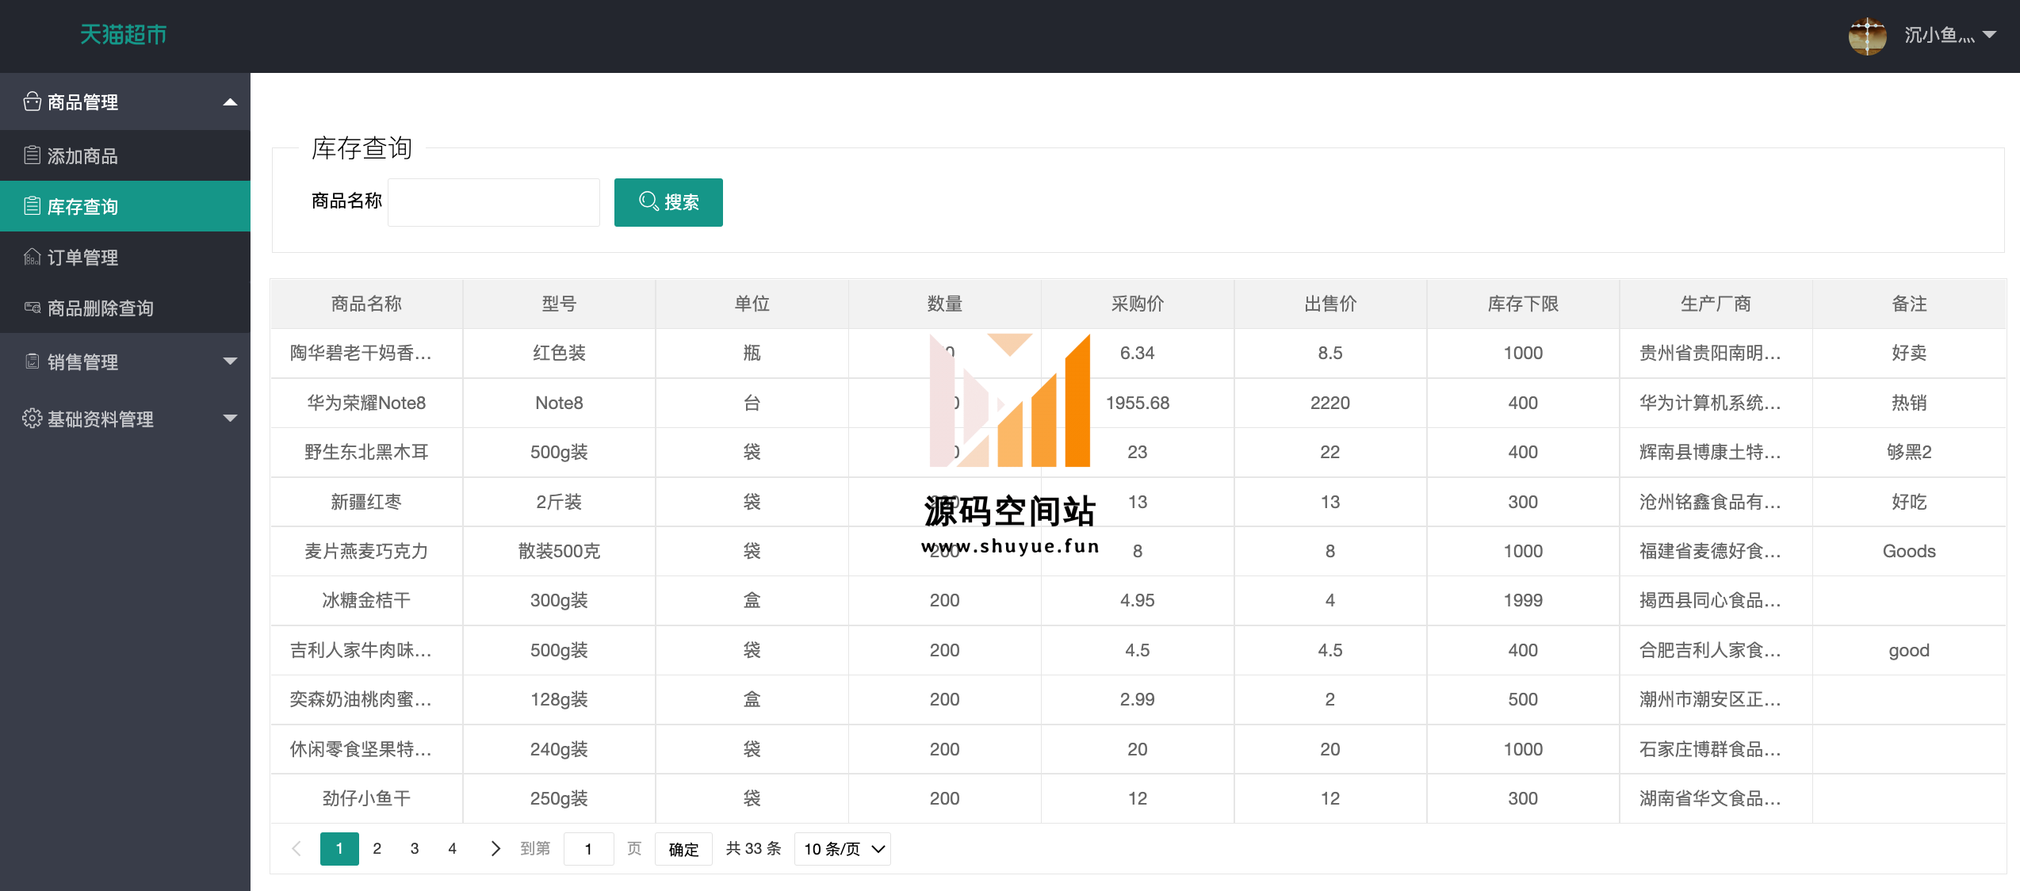Click 够黑2 remark cell

(1909, 452)
